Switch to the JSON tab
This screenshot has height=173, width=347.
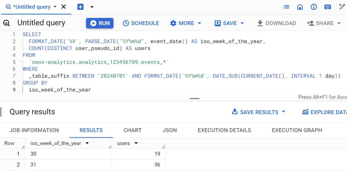tap(169, 130)
